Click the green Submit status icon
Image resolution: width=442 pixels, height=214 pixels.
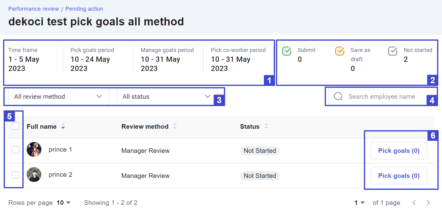click(x=287, y=51)
